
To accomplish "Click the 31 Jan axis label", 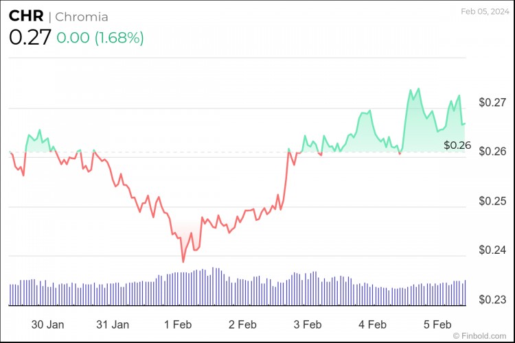I will (112, 324).
